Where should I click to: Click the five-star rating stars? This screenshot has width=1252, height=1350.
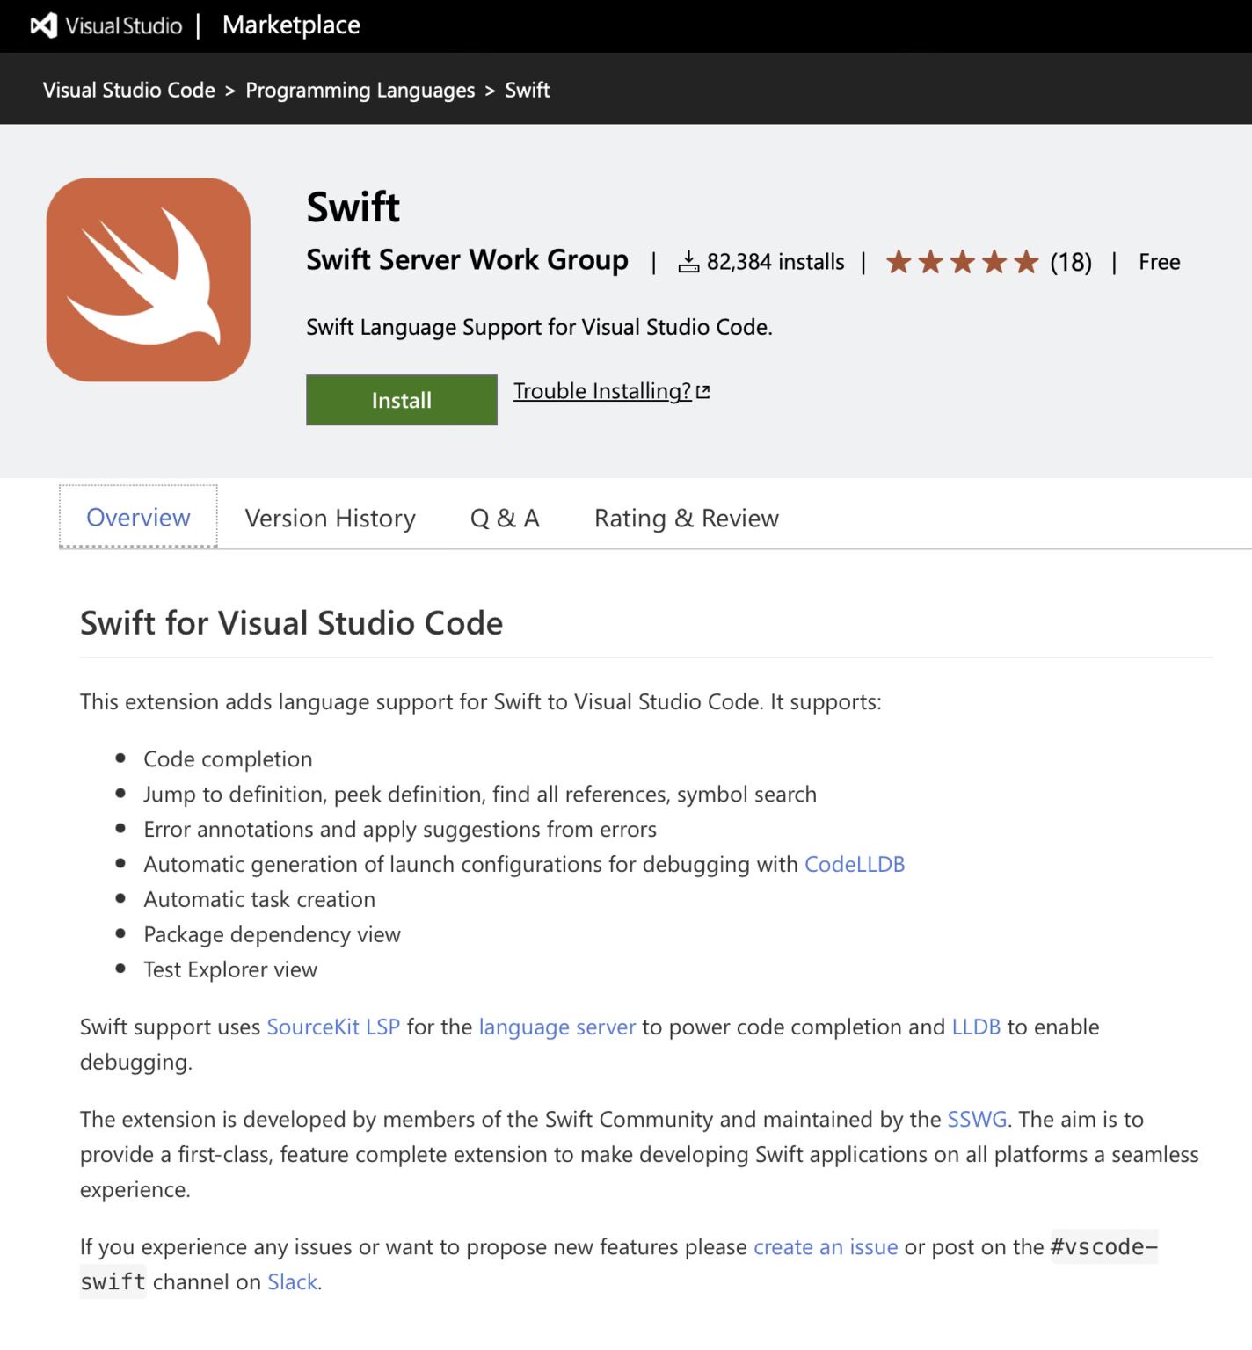[962, 262]
